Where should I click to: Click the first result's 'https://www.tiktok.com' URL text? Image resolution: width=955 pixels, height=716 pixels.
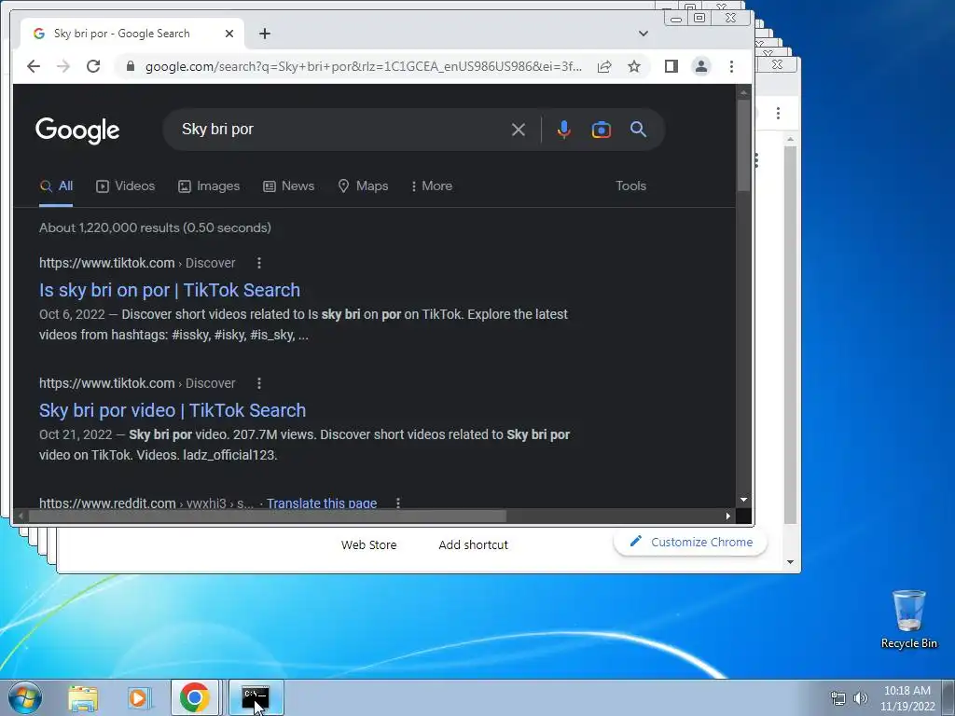pos(106,263)
